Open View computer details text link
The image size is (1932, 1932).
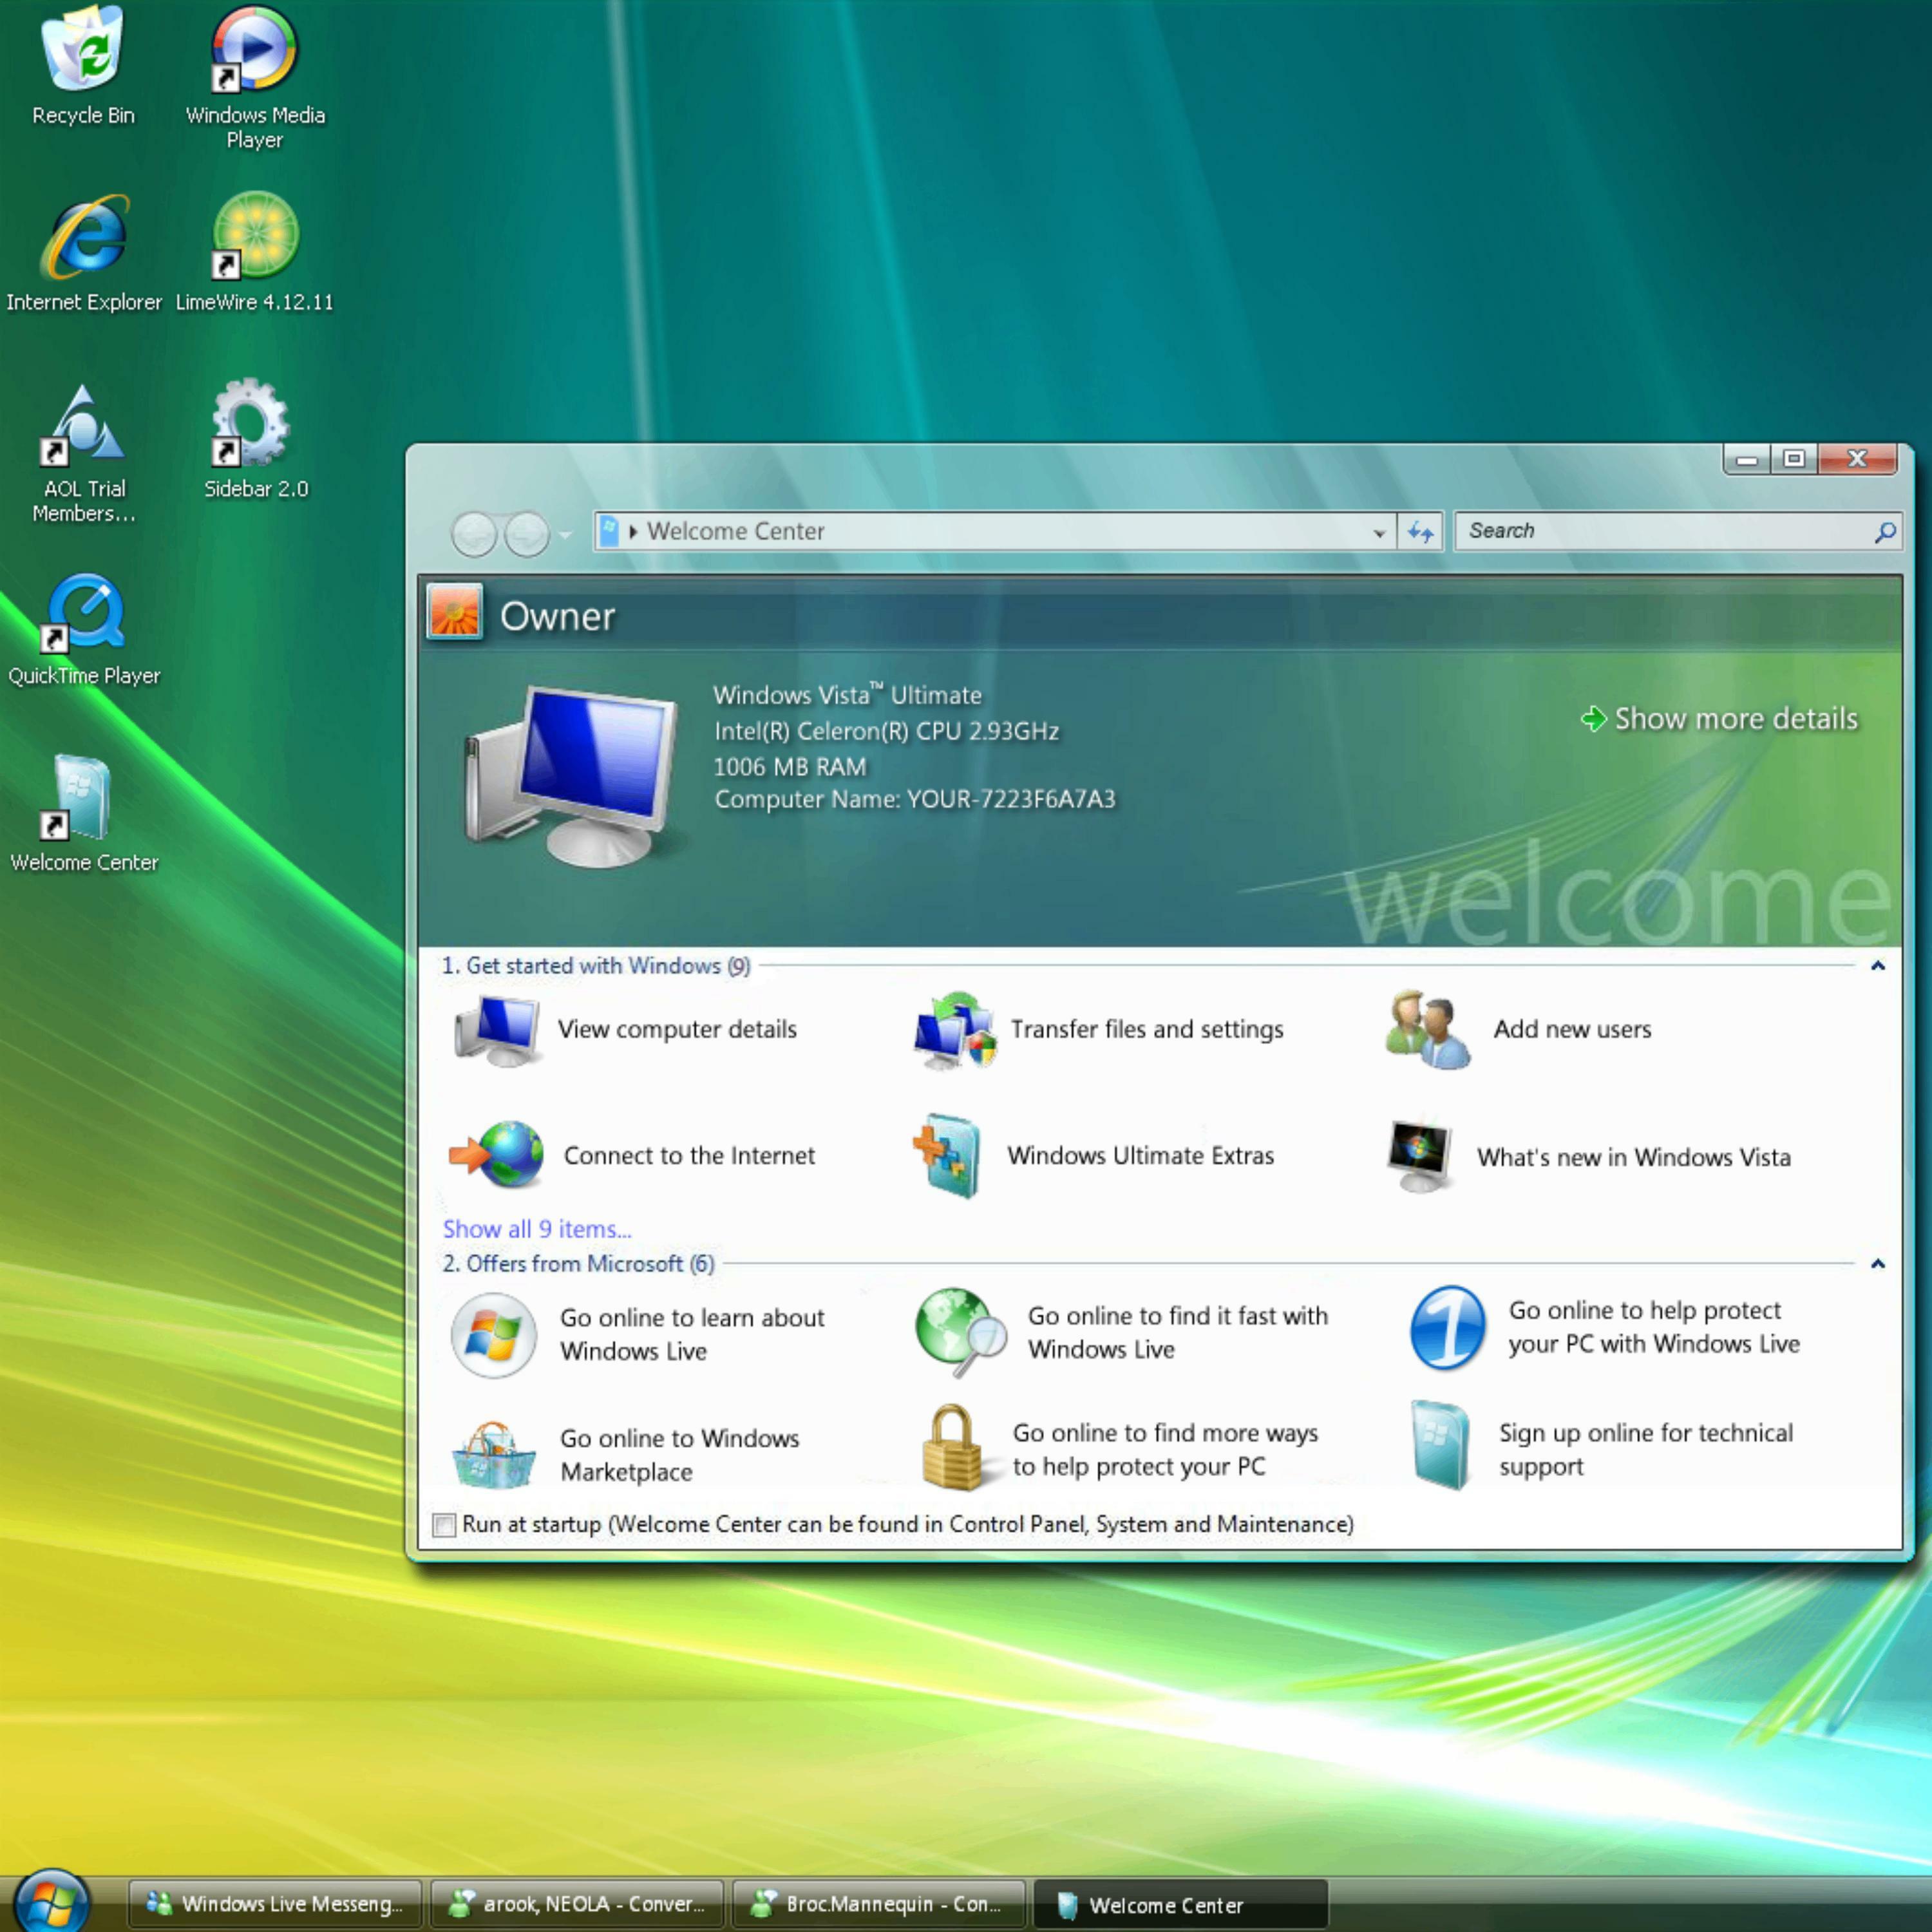677,1030
